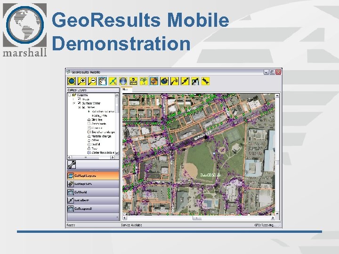
Task: Click the layer tree scroll up arrow
Action: pos(117,95)
